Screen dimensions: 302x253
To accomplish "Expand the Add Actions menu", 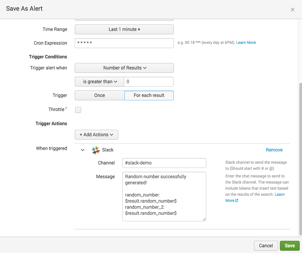I will pos(96,135).
